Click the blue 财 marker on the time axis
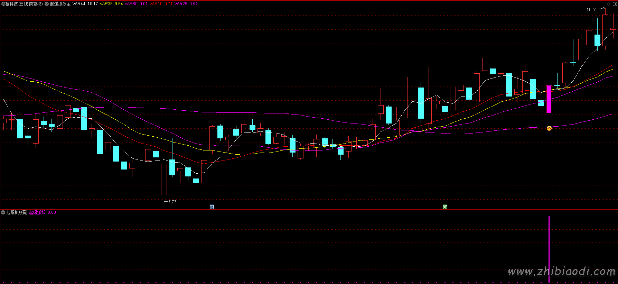618x284 pixels. [x=212, y=207]
